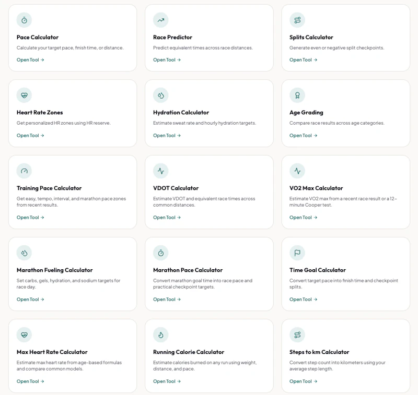The image size is (418, 395).
Task: Click 'Estimate max heart rate from age-based formulas' text
Action: click(69, 366)
